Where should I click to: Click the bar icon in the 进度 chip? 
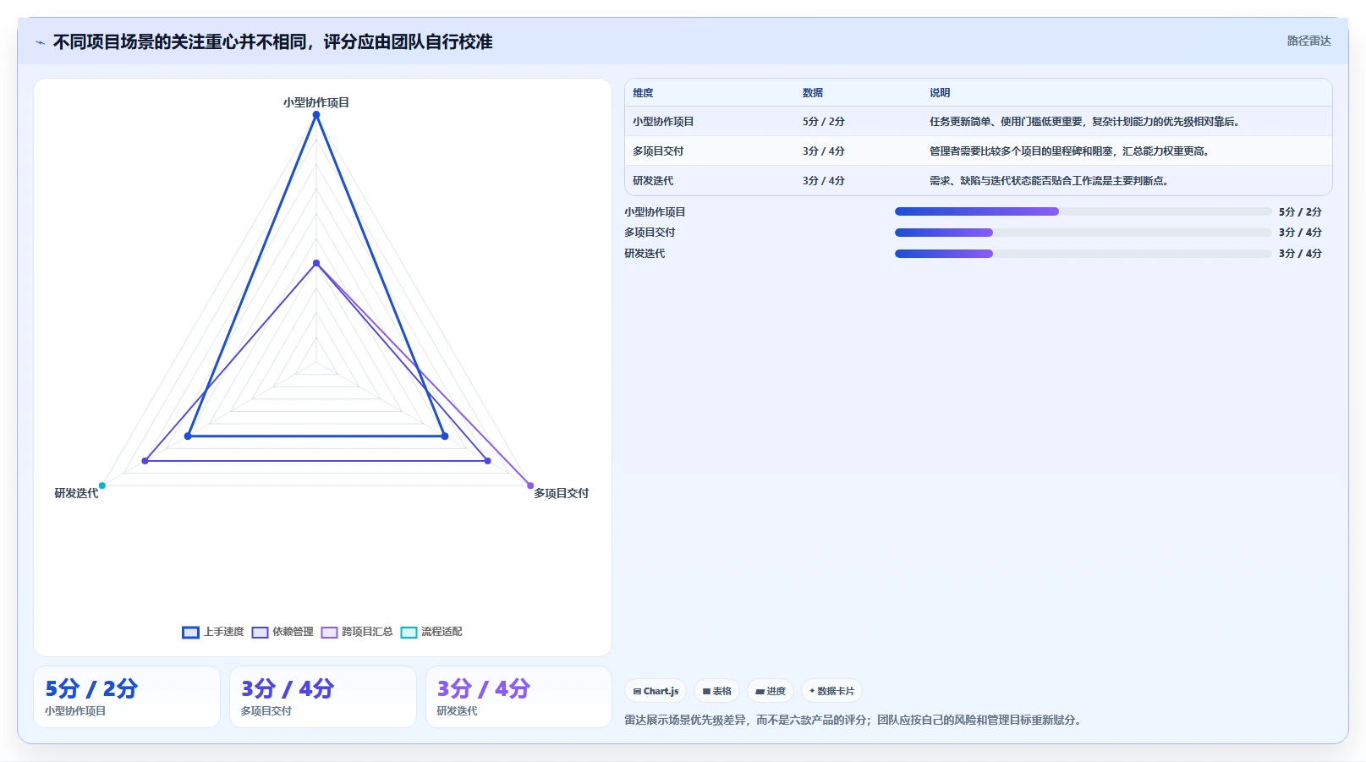(x=760, y=692)
